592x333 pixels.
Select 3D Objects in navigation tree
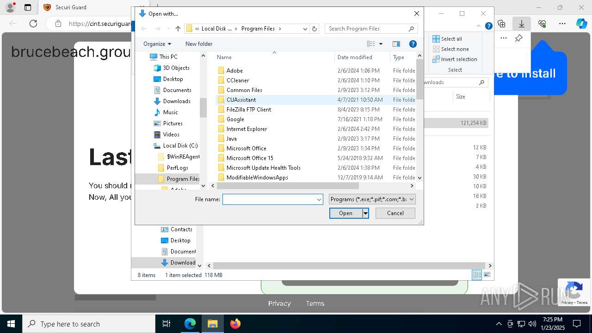click(176, 68)
